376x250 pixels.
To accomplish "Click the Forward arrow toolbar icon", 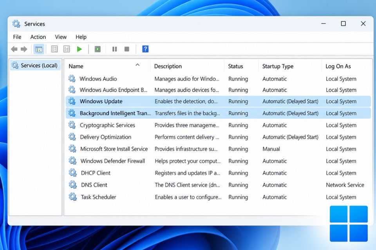I will tap(24, 49).
